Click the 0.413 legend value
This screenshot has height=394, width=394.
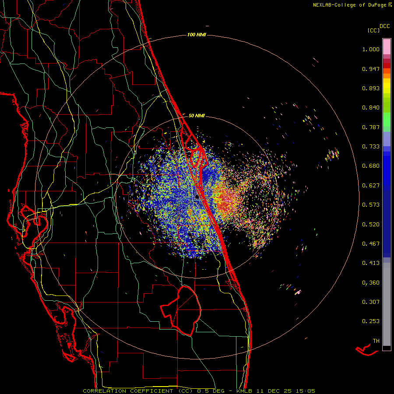[371, 263]
